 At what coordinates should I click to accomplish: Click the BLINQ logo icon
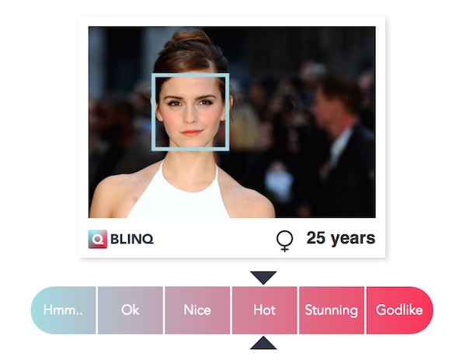98,239
